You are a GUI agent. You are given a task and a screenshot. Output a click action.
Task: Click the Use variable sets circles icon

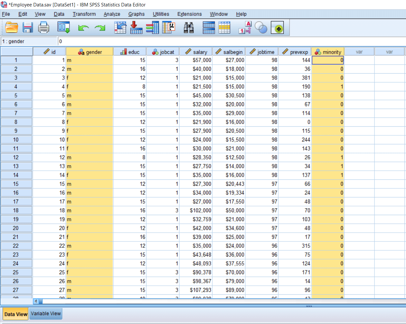pyautogui.click(x=261, y=28)
